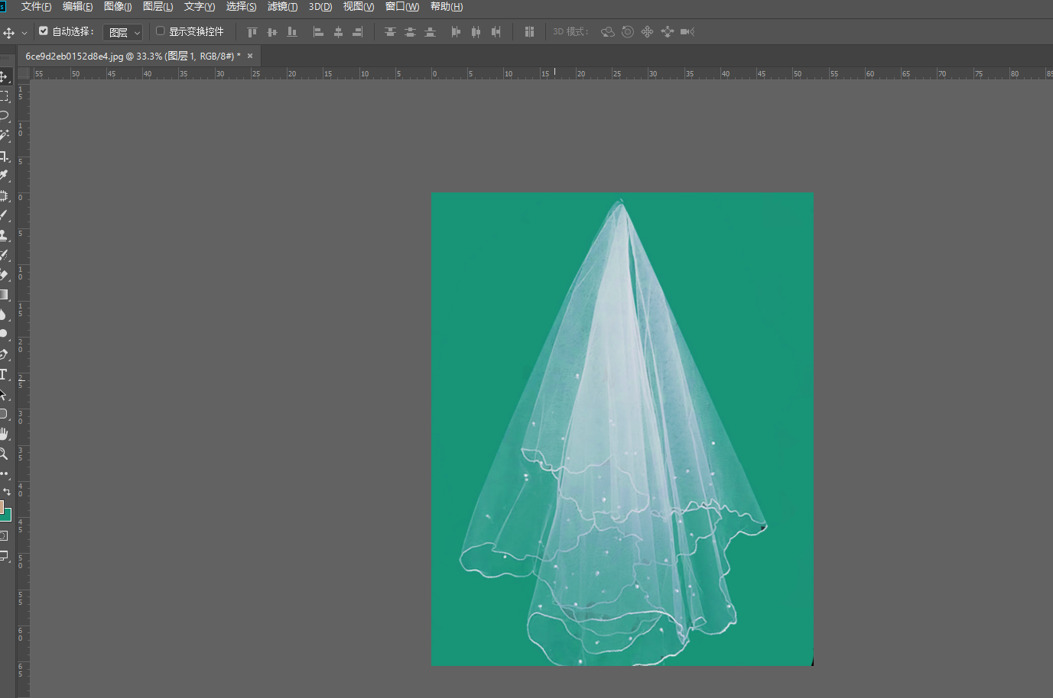Screen dimensions: 1053x698
Task: Click the align left edges icon
Action: [x=318, y=32]
